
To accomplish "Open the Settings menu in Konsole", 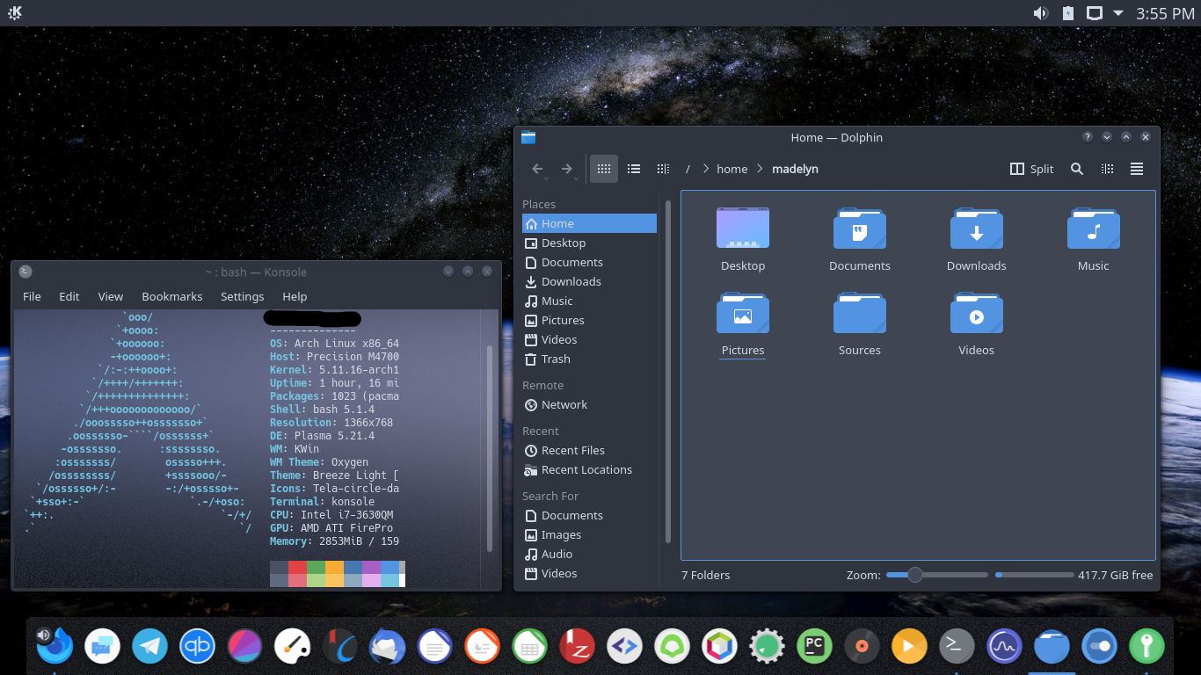I will point(243,296).
